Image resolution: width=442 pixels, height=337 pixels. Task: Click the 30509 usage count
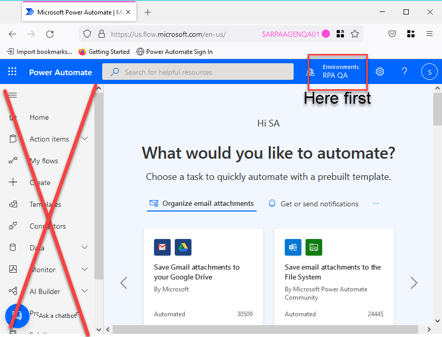[245, 314]
